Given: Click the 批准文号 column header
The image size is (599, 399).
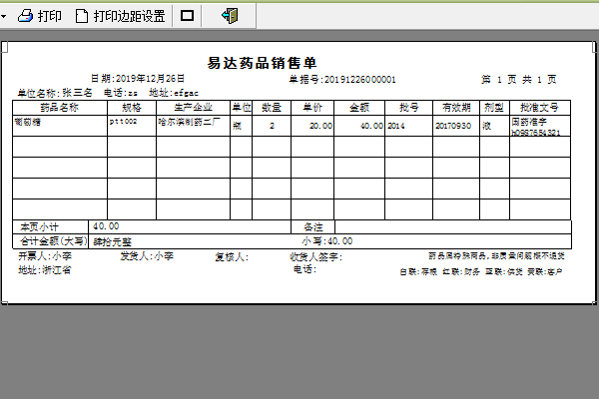Looking at the screenshot, I should (x=538, y=106).
